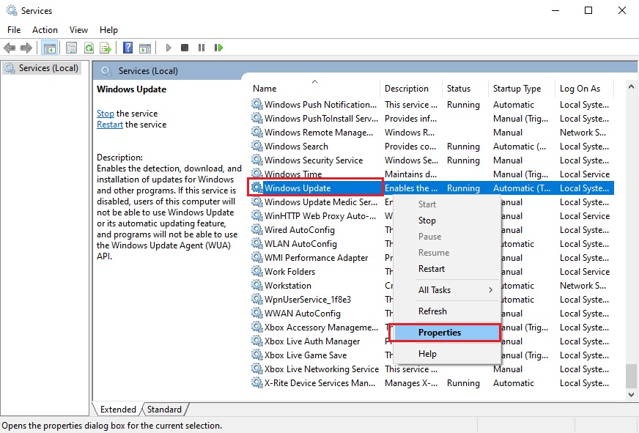This screenshot has width=639, height=433.
Task: Click the gear icon beside WLAN AutoConfig
Action: [256, 243]
